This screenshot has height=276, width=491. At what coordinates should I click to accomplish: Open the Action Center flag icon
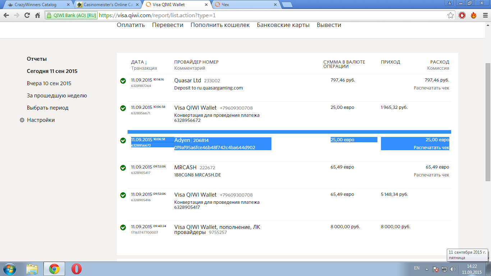point(435,269)
